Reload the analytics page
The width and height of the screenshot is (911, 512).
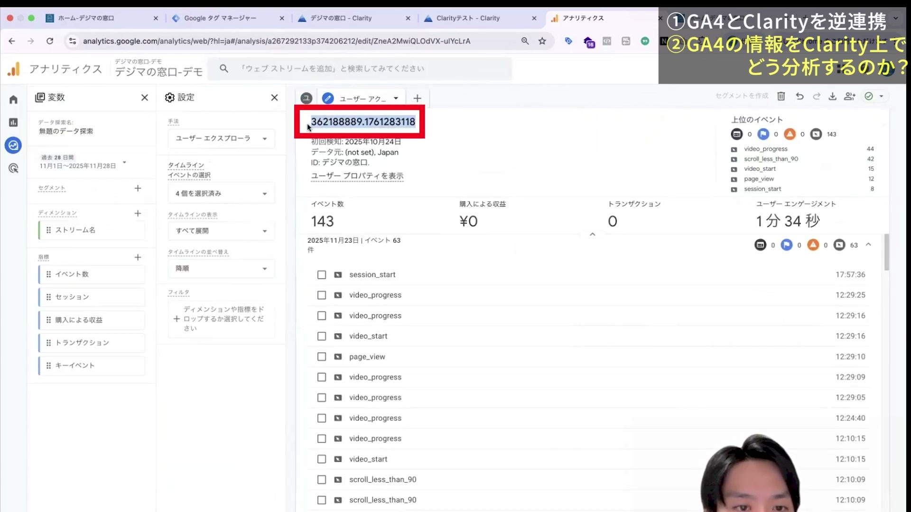click(x=50, y=41)
